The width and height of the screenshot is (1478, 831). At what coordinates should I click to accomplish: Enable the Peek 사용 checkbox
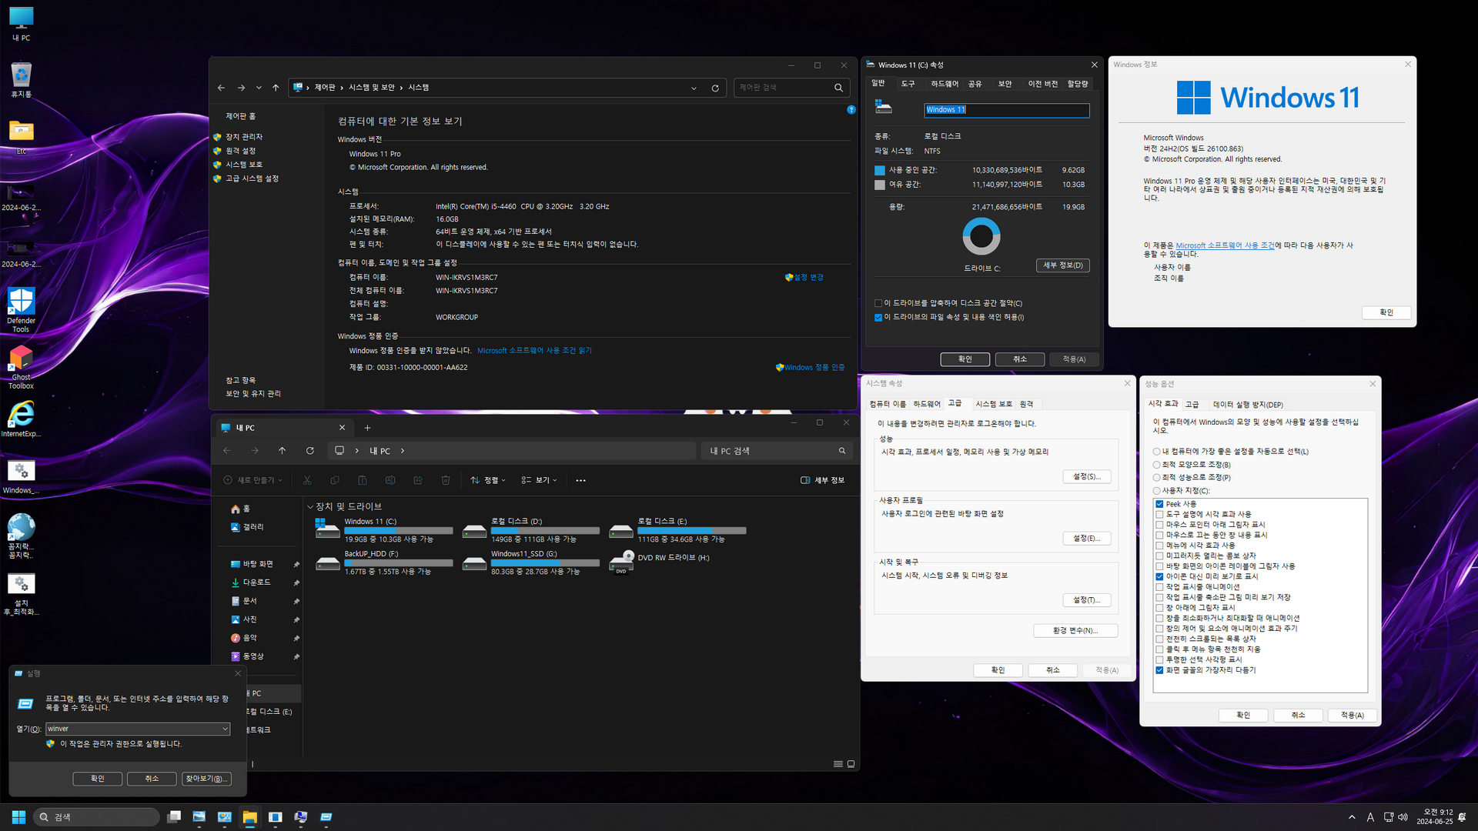(x=1159, y=504)
